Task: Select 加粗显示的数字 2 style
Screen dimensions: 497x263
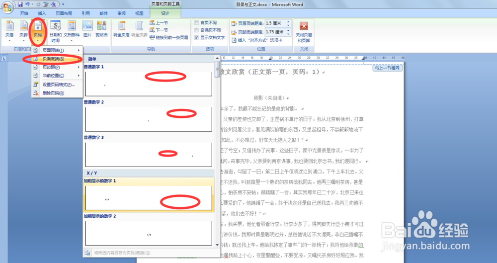Action: click(x=148, y=230)
